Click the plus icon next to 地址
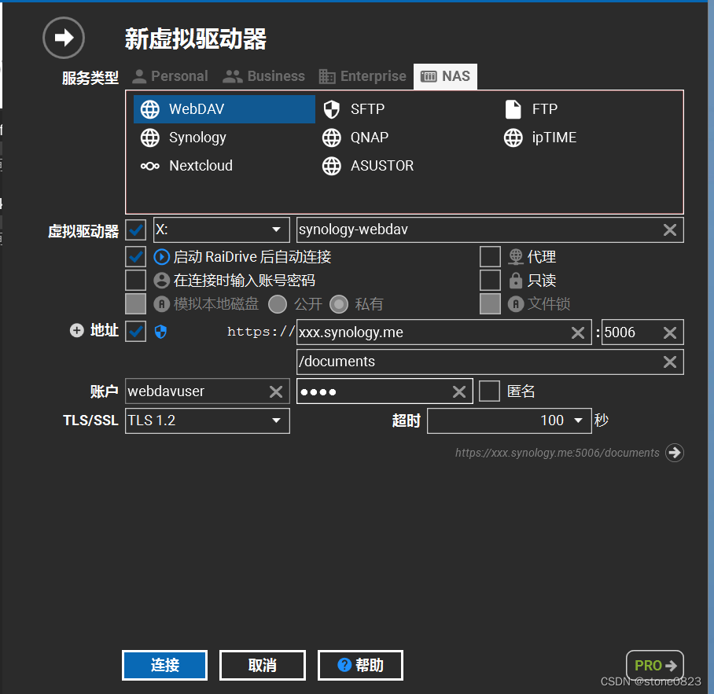The image size is (714, 694). click(77, 330)
